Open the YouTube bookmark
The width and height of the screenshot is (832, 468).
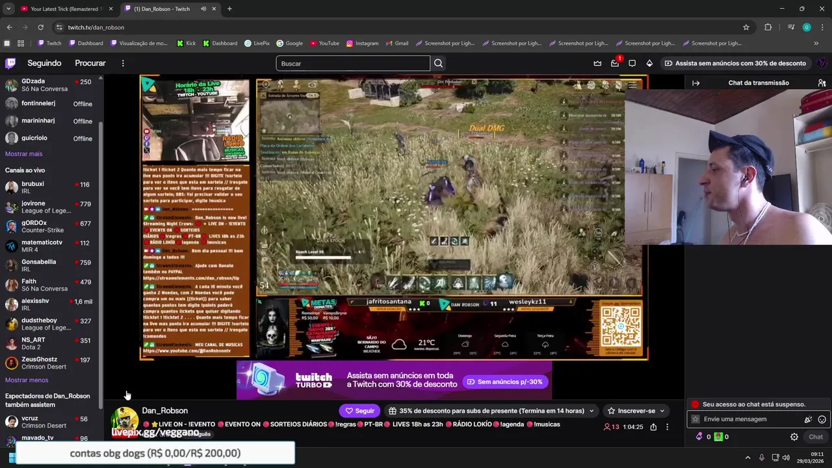(x=324, y=44)
